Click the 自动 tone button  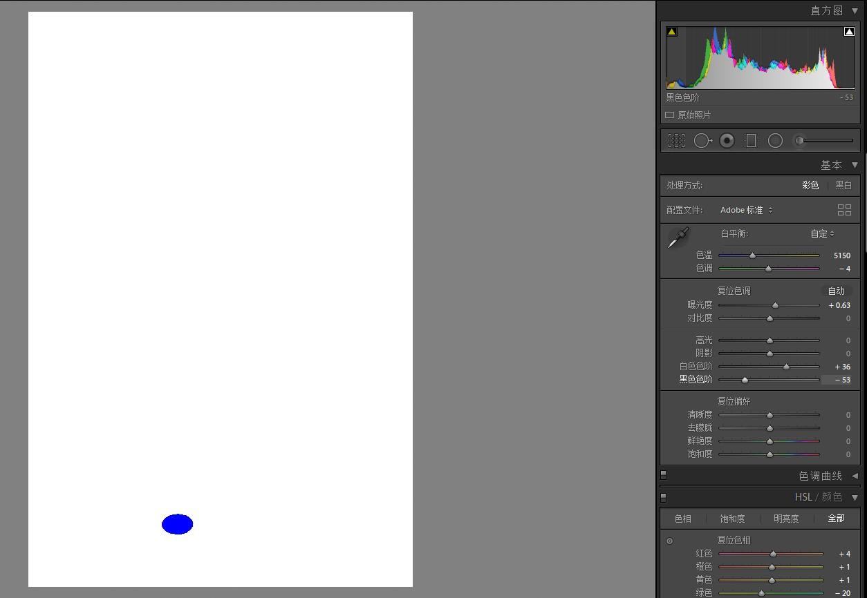pyautogui.click(x=836, y=291)
